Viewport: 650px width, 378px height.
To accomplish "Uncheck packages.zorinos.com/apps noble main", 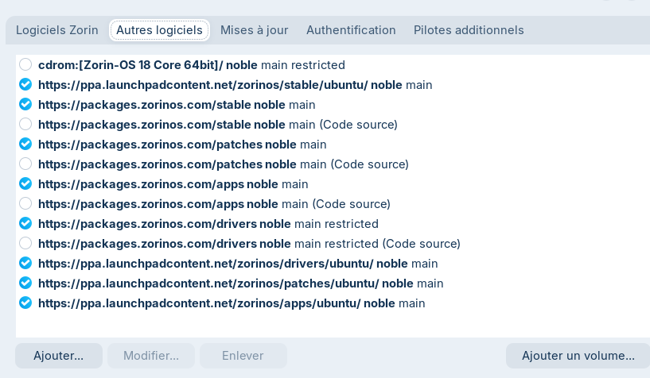I will [25, 183].
